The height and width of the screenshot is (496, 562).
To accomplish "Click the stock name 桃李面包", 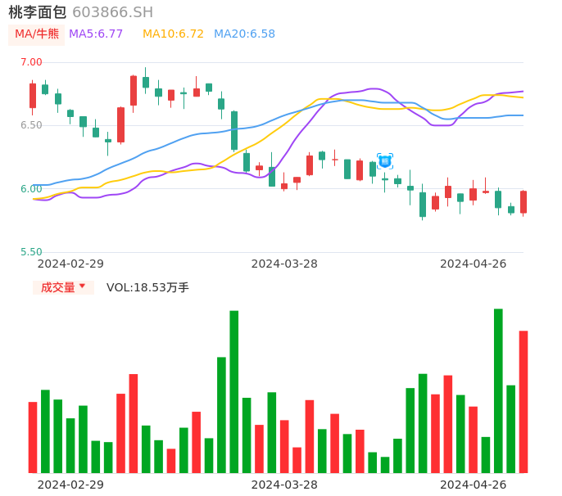I will [x=38, y=12].
